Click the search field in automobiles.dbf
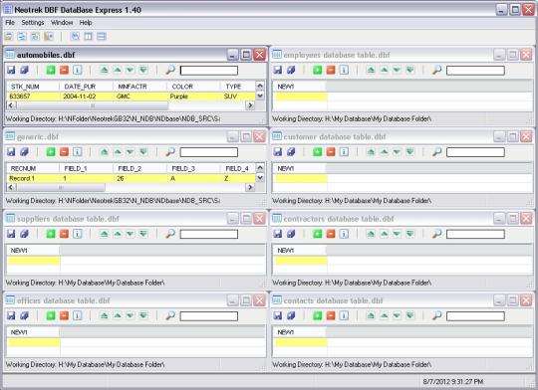 pos(209,71)
